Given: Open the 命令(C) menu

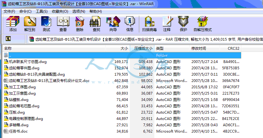Looking at the screenshot, I should pos(25,11).
